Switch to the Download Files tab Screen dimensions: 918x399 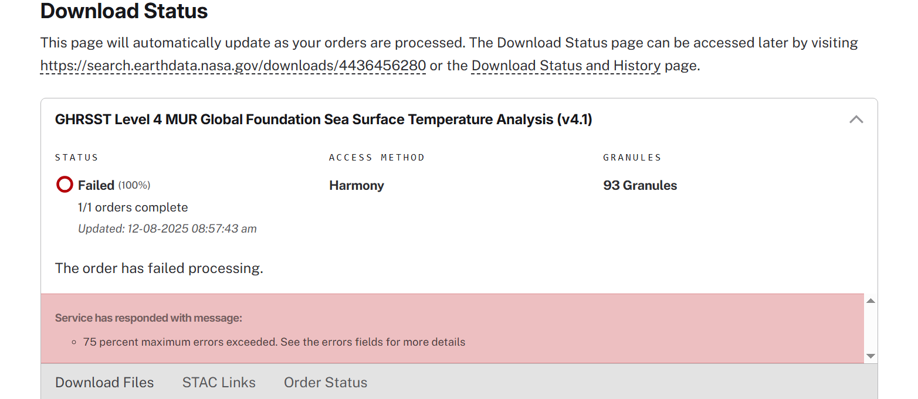tap(104, 382)
